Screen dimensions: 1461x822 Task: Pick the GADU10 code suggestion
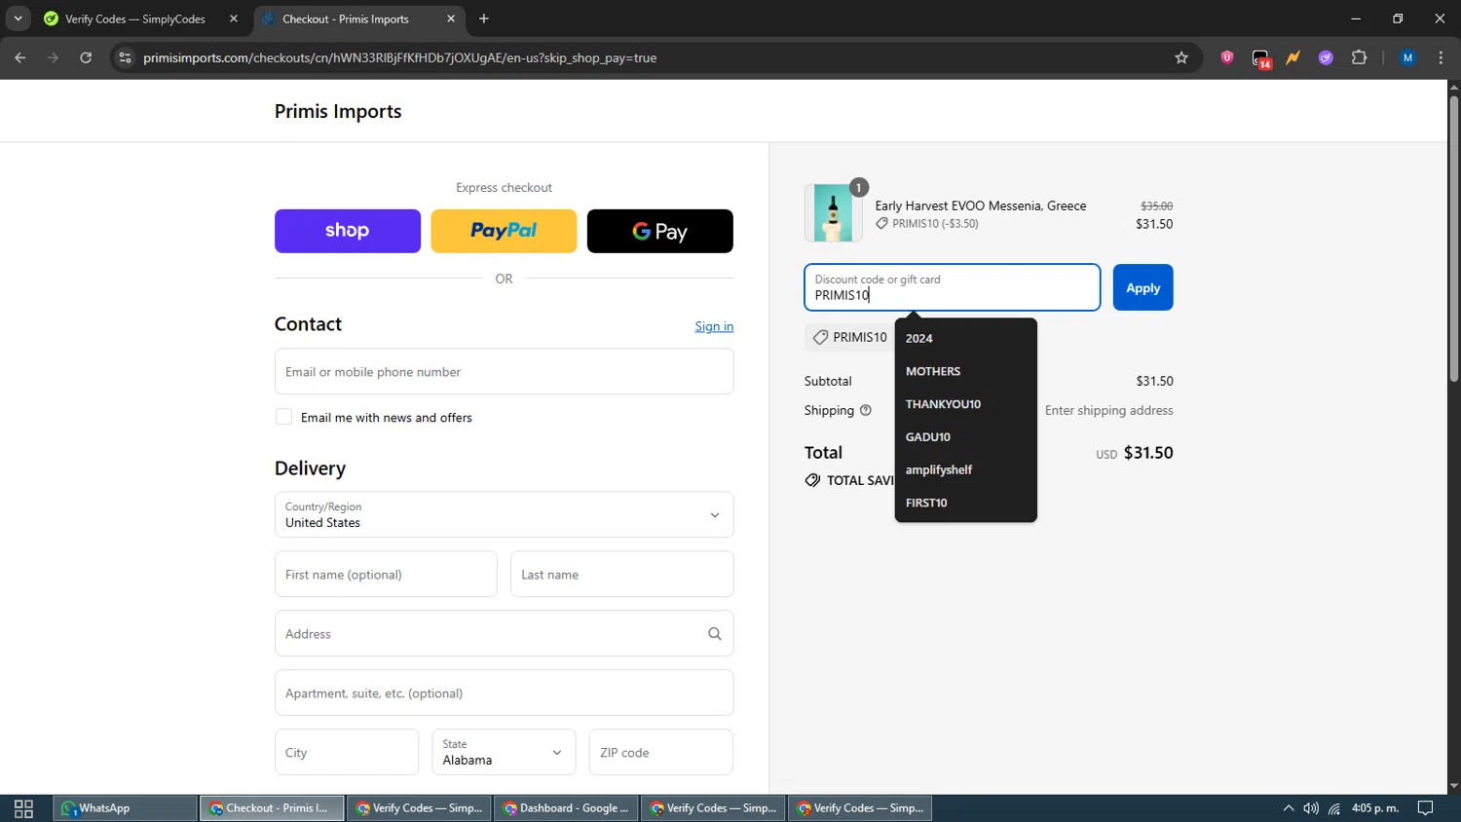(x=966, y=437)
